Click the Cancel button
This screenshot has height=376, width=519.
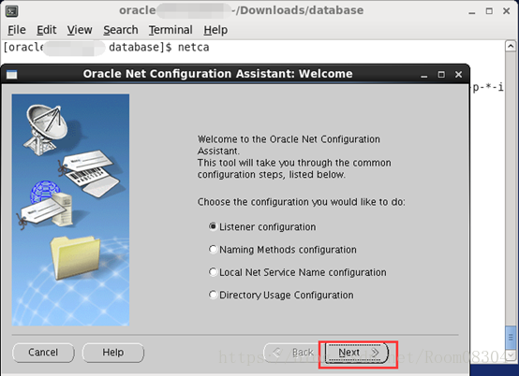point(43,353)
